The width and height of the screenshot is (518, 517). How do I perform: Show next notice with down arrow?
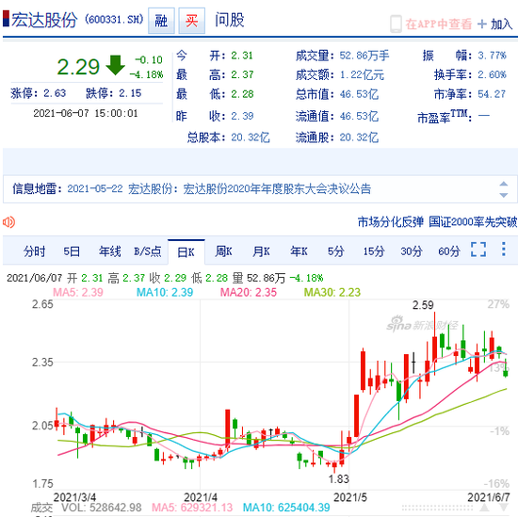tap(503, 195)
